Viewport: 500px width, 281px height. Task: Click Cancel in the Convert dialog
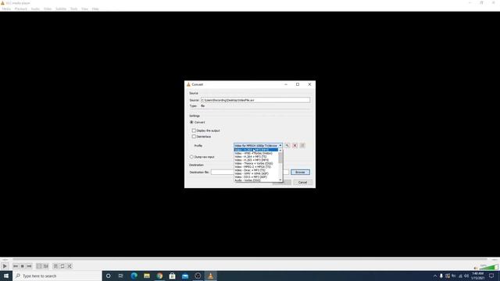point(302,182)
